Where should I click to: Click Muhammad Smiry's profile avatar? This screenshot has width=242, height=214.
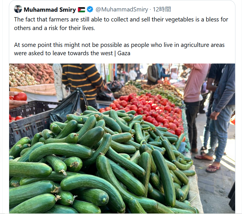[x=18, y=9]
